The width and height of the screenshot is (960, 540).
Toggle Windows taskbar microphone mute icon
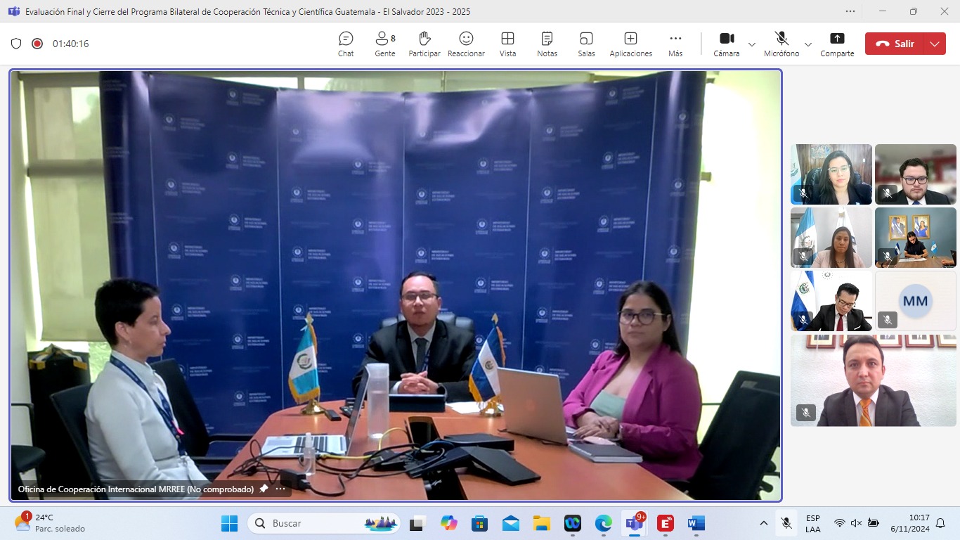click(x=786, y=523)
